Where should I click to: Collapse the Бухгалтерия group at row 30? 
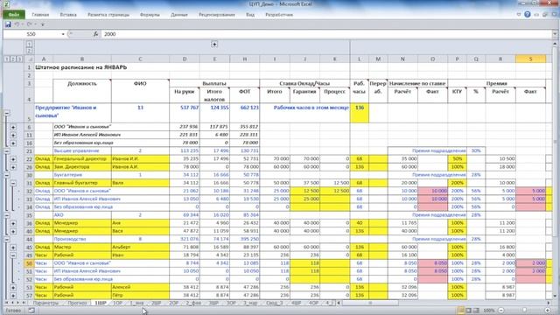coord(6,175)
